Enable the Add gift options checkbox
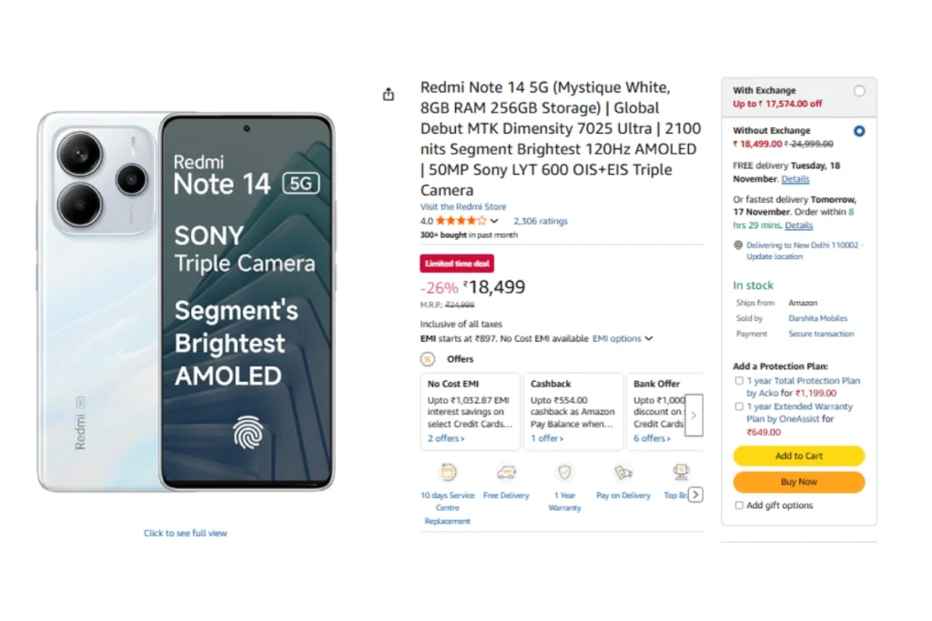The image size is (932, 621). coord(739,506)
